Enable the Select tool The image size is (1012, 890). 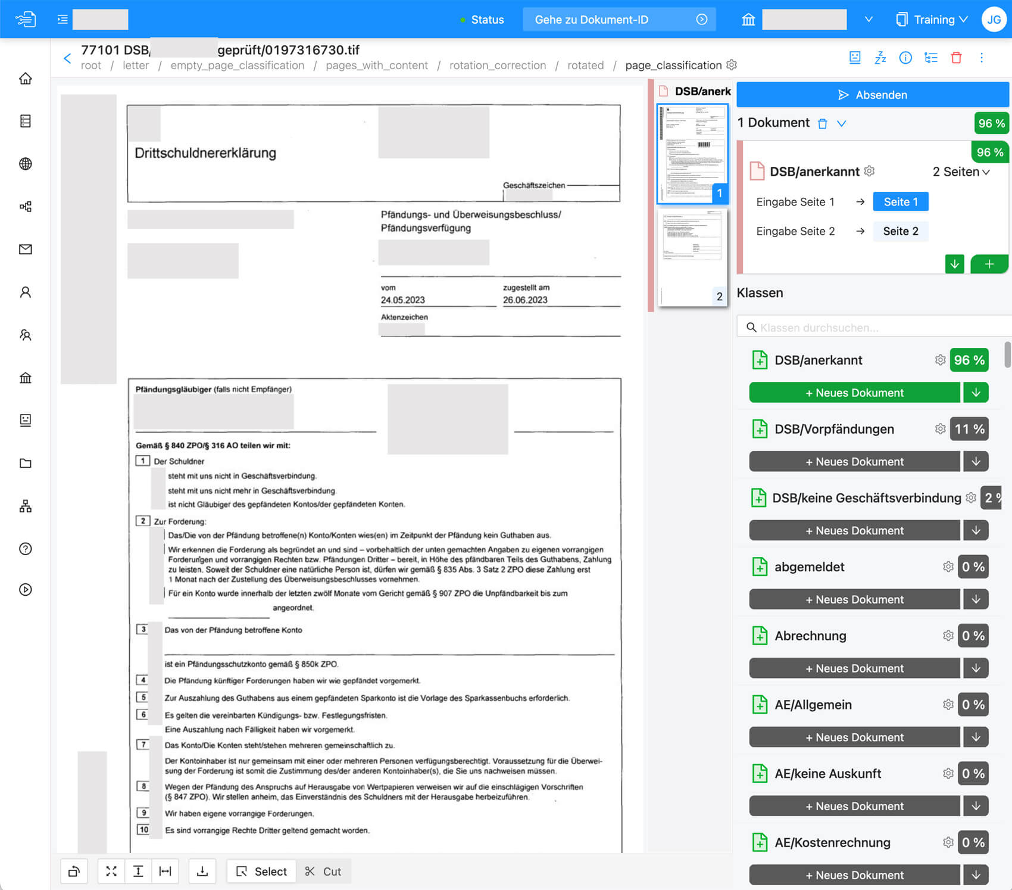tap(262, 871)
